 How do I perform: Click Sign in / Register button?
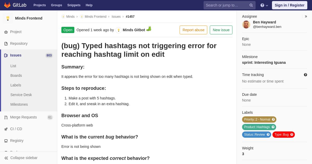(x=290, y=5)
